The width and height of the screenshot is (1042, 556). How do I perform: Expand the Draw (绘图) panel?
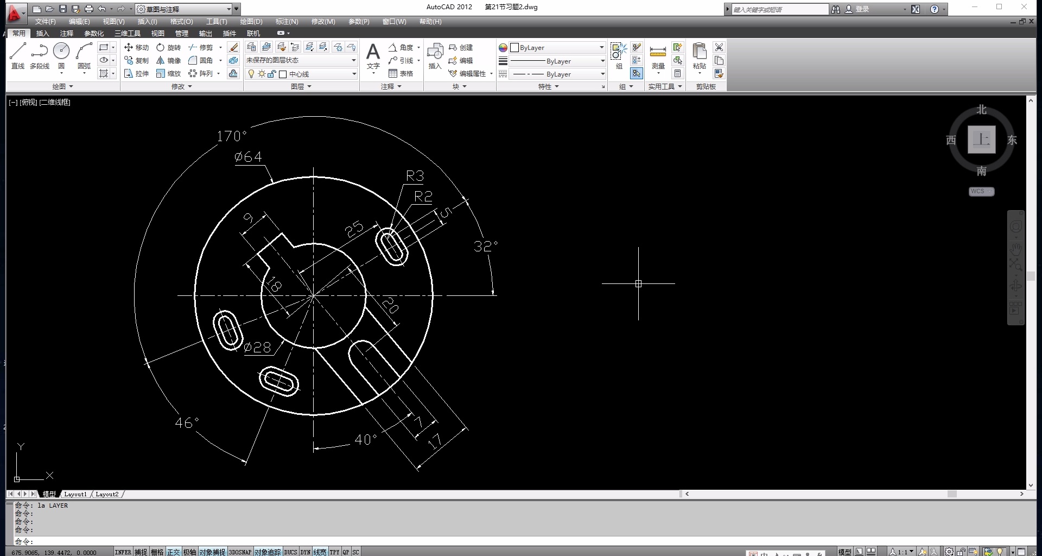(x=62, y=86)
